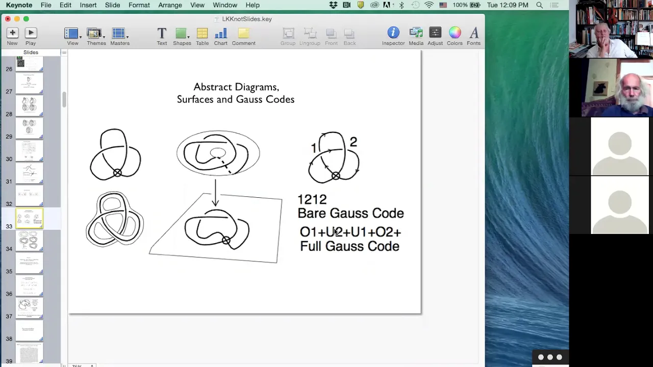Image resolution: width=653 pixels, height=367 pixels.
Task: Open the Arrange menu
Action: tap(170, 5)
